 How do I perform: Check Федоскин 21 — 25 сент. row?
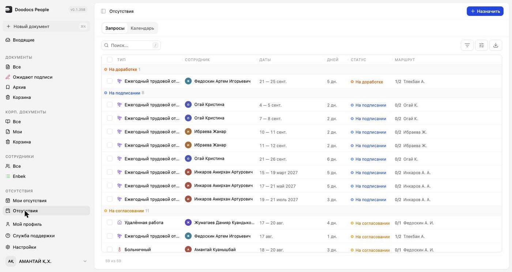[x=110, y=81]
